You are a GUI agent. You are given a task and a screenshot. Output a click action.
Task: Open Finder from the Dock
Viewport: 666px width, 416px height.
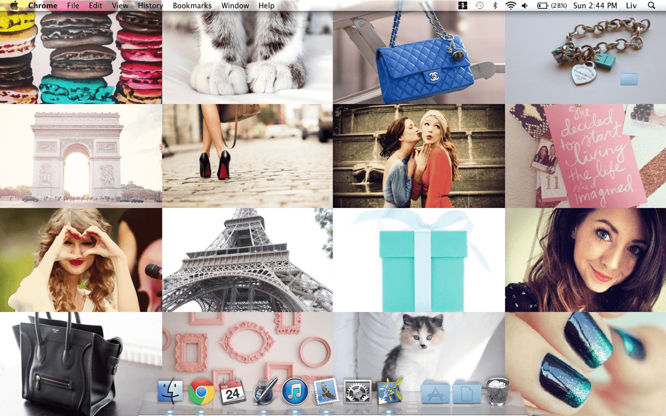tap(170, 391)
